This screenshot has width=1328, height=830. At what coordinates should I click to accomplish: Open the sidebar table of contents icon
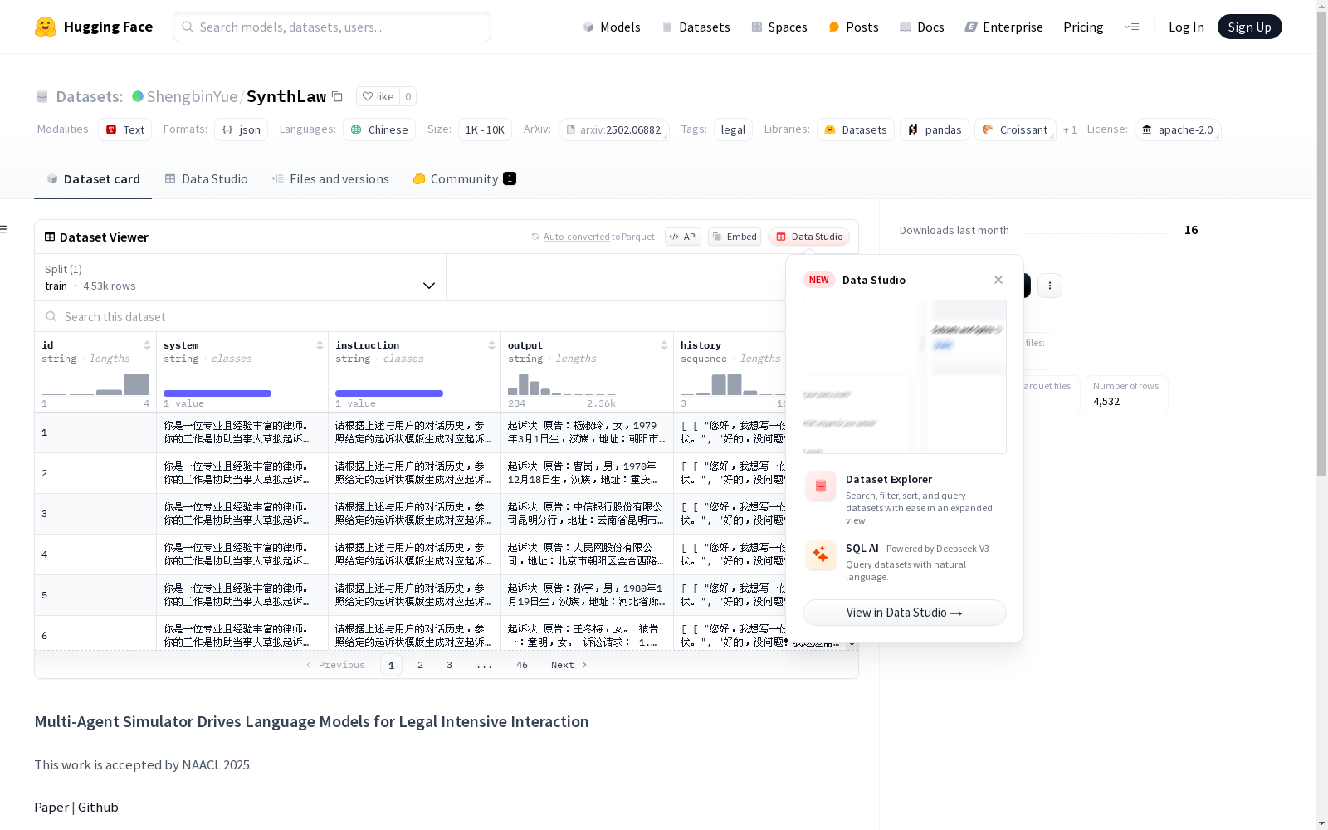coord(4,229)
